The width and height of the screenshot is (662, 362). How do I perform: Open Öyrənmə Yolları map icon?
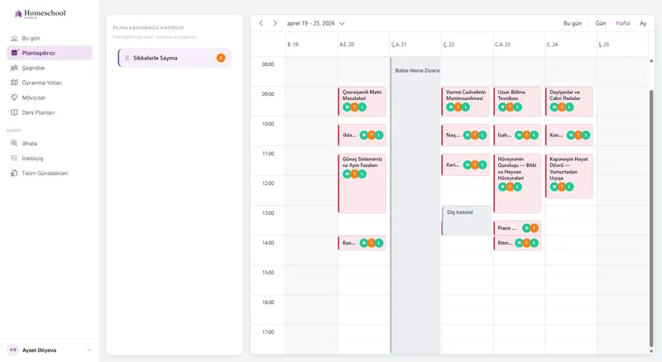click(x=14, y=83)
